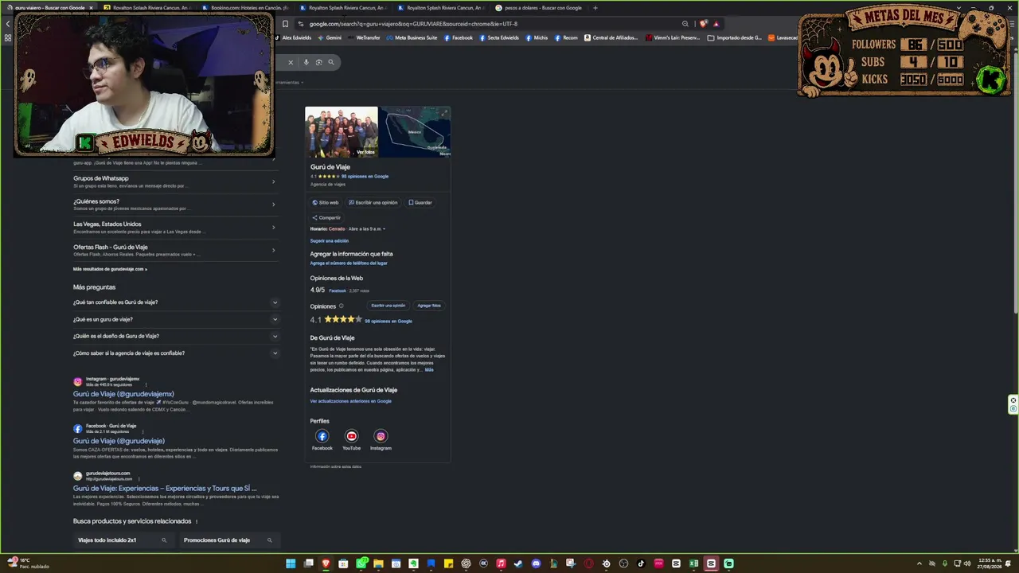The width and height of the screenshot is (1019, 573).
Task: Open 'Ofertas Flash - Gurú de Viaje' sitelink arrow
Action: pos(273,251)
